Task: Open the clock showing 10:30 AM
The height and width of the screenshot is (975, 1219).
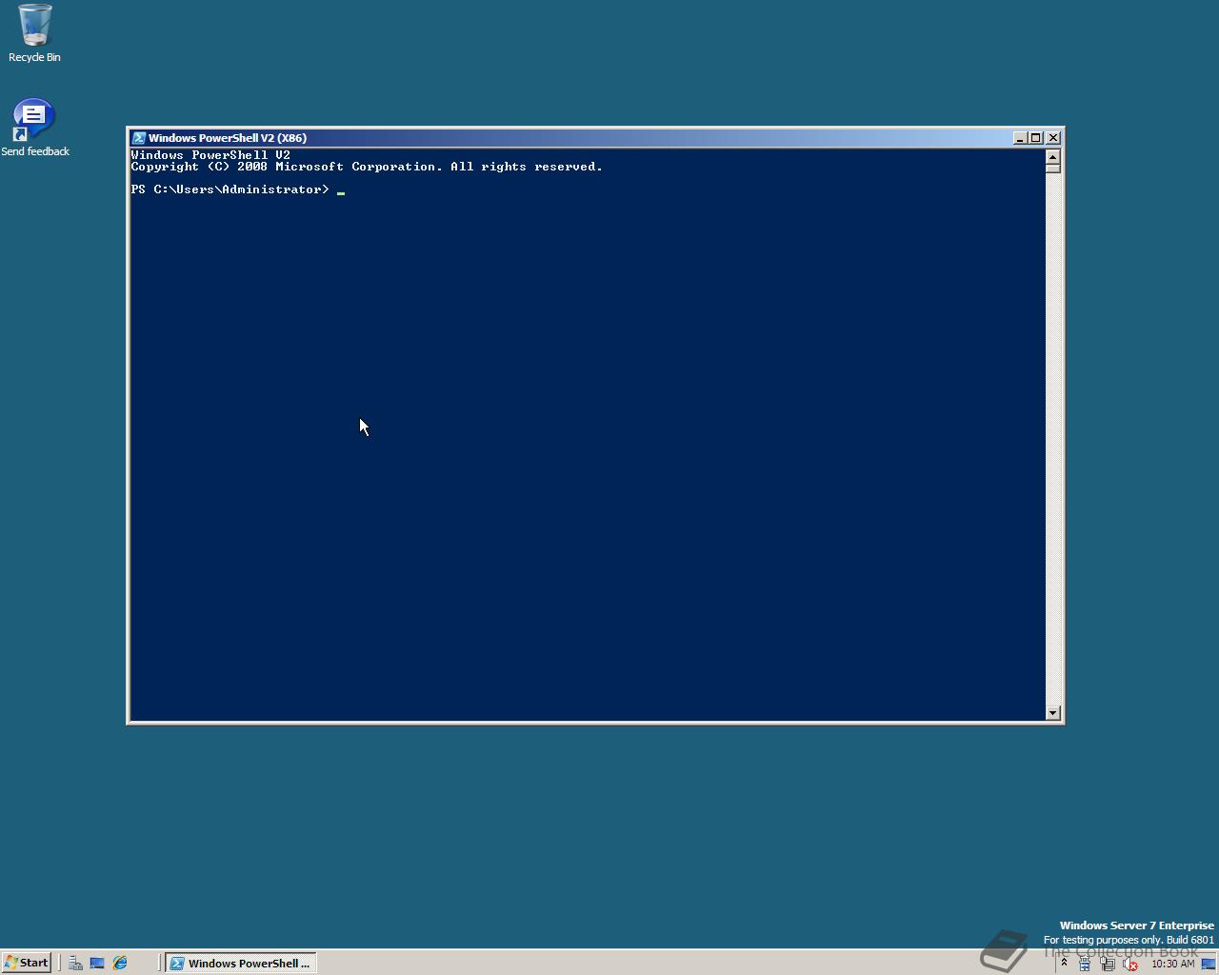Action: coord(1172,964)
